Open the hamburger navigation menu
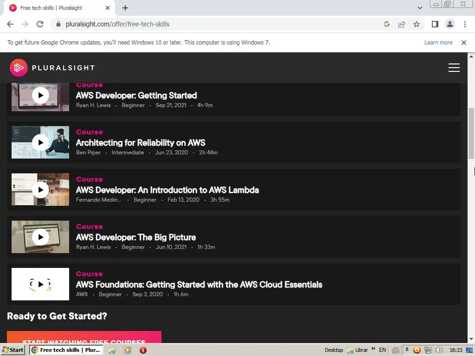This screenshot has height=356, width=475. click(454, 68)
